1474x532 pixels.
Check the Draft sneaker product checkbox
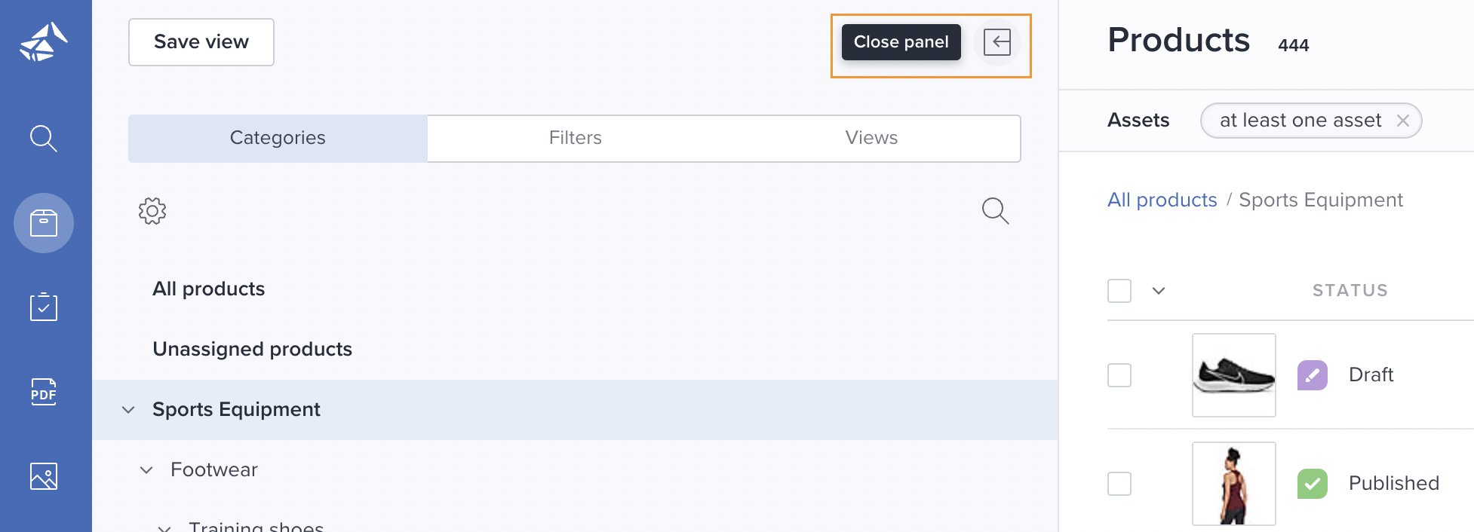[1119, 375]
